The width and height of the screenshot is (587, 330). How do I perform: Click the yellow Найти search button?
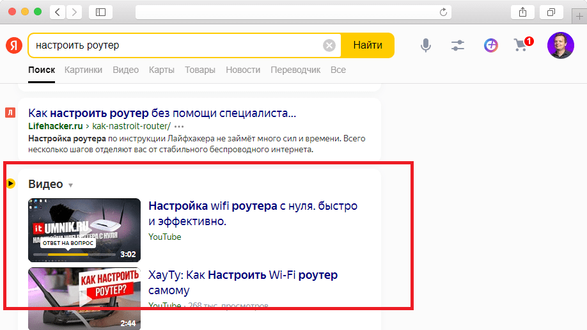pos(368,45)
